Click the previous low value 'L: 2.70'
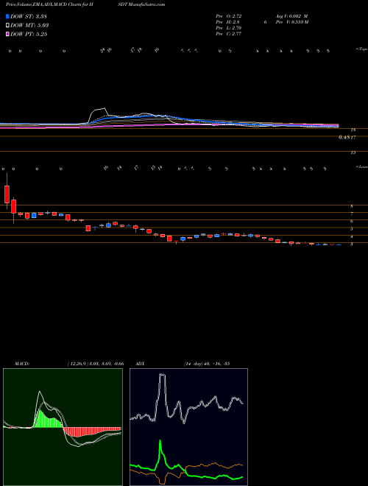The height and width of the screenshot is (486, 368). (233, 28)
